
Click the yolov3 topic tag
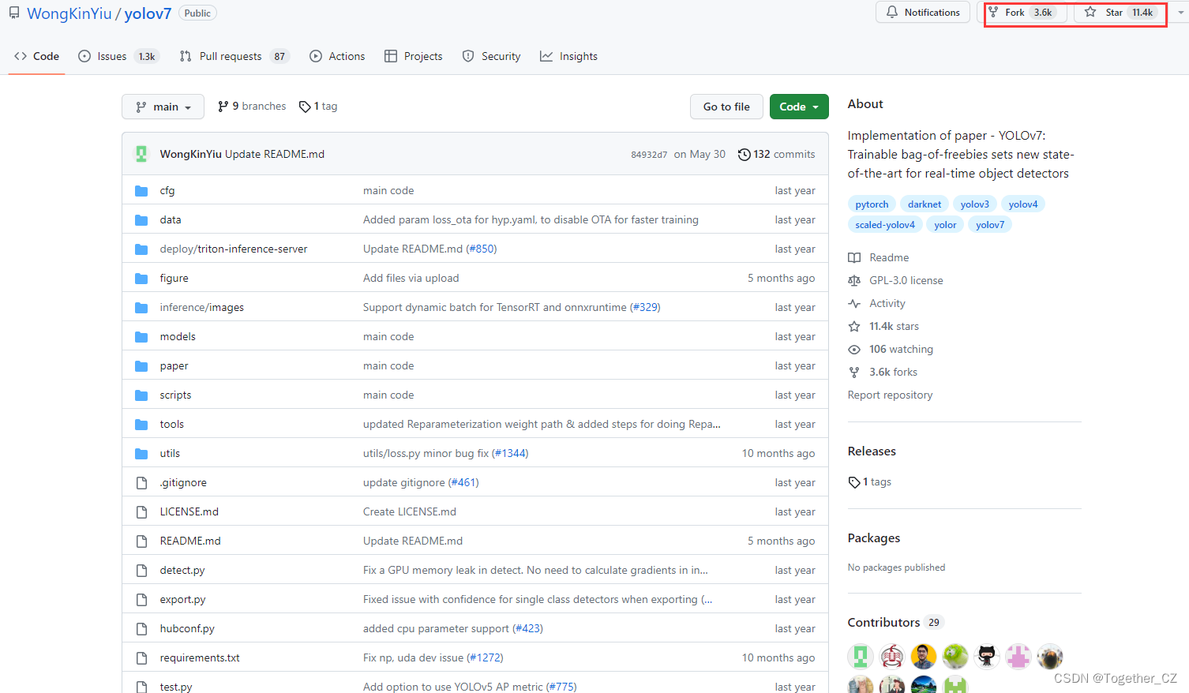[975, 204]
